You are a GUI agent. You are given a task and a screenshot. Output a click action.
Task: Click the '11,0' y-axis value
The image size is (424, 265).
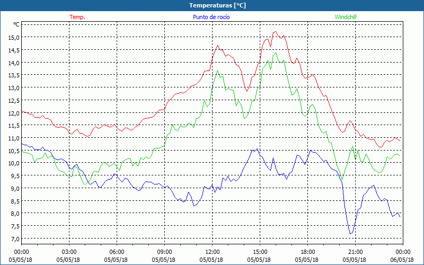click(x=14, y=138)
